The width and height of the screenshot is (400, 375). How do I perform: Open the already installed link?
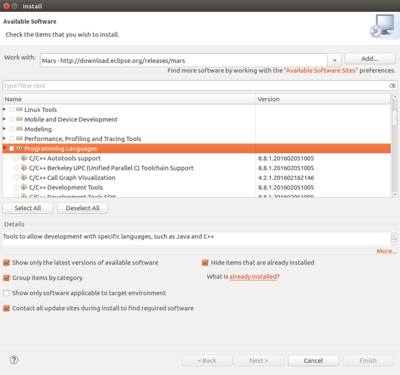point(253,277)
